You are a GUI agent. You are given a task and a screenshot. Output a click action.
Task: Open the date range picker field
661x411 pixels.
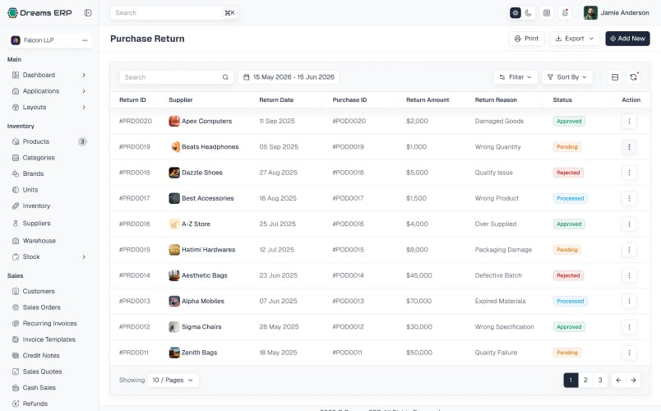(x=289, y=77)
